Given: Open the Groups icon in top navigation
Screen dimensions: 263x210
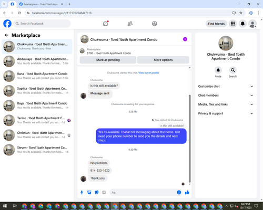Looking at the screenshot, I should [x=155, y=24].
